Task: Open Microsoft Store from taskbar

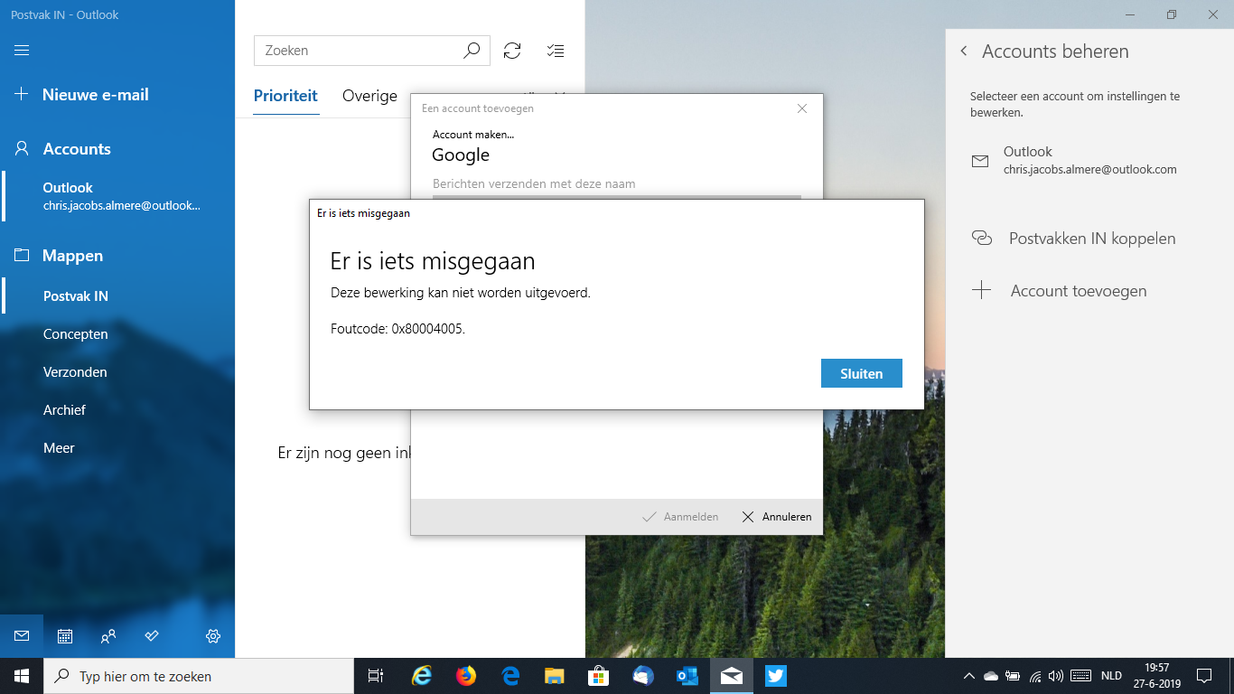Action: [x=599, y=676]
